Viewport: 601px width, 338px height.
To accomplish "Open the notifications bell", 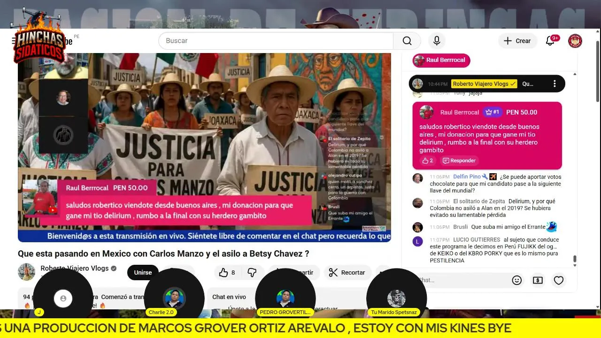I will pos(550,41).
